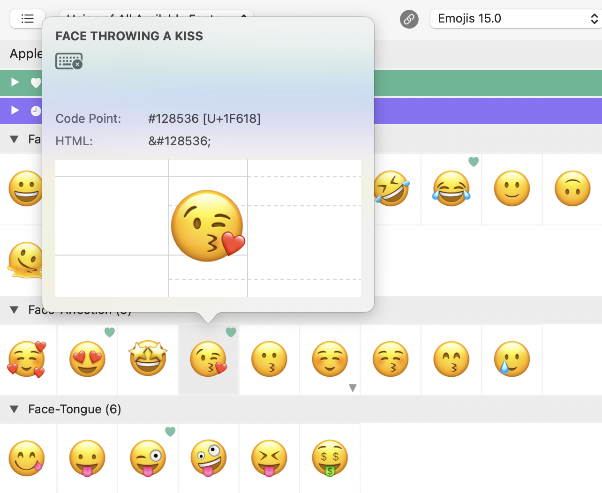The height and width of the screenshot is (493, 602).
Task: Open the Emojis 15.0 dropdown
Action: click(x=516, y=19)
